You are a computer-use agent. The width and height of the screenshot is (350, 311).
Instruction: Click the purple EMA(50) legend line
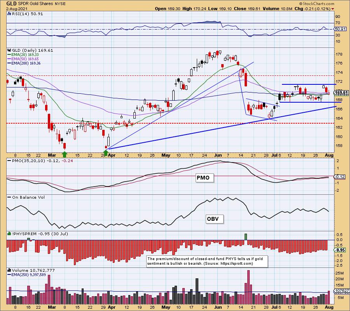tap(9, 59)
